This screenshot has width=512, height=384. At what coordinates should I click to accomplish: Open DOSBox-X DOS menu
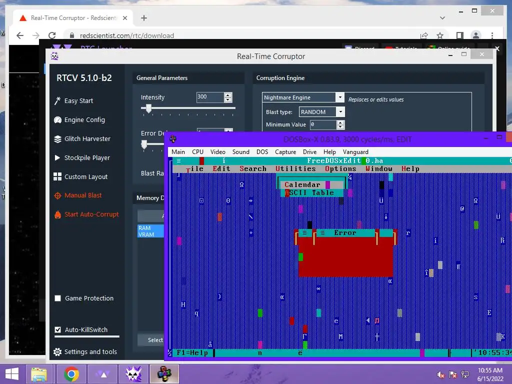(262, 152)
